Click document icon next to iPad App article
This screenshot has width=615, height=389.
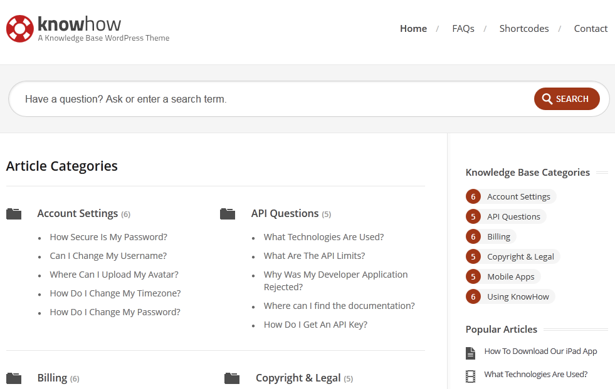coord(470,353)
